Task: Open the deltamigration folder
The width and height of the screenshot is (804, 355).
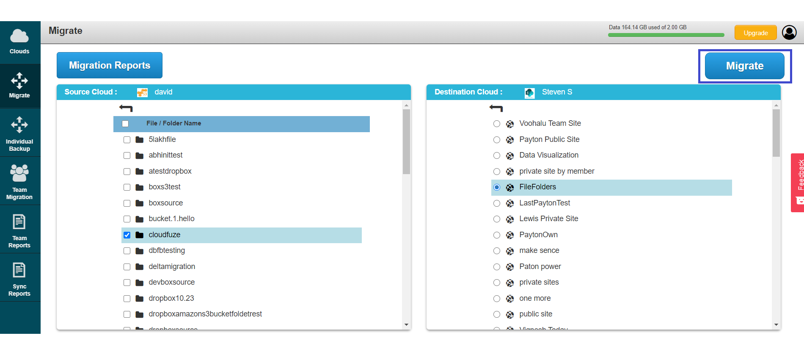Action: click(172, 266)
